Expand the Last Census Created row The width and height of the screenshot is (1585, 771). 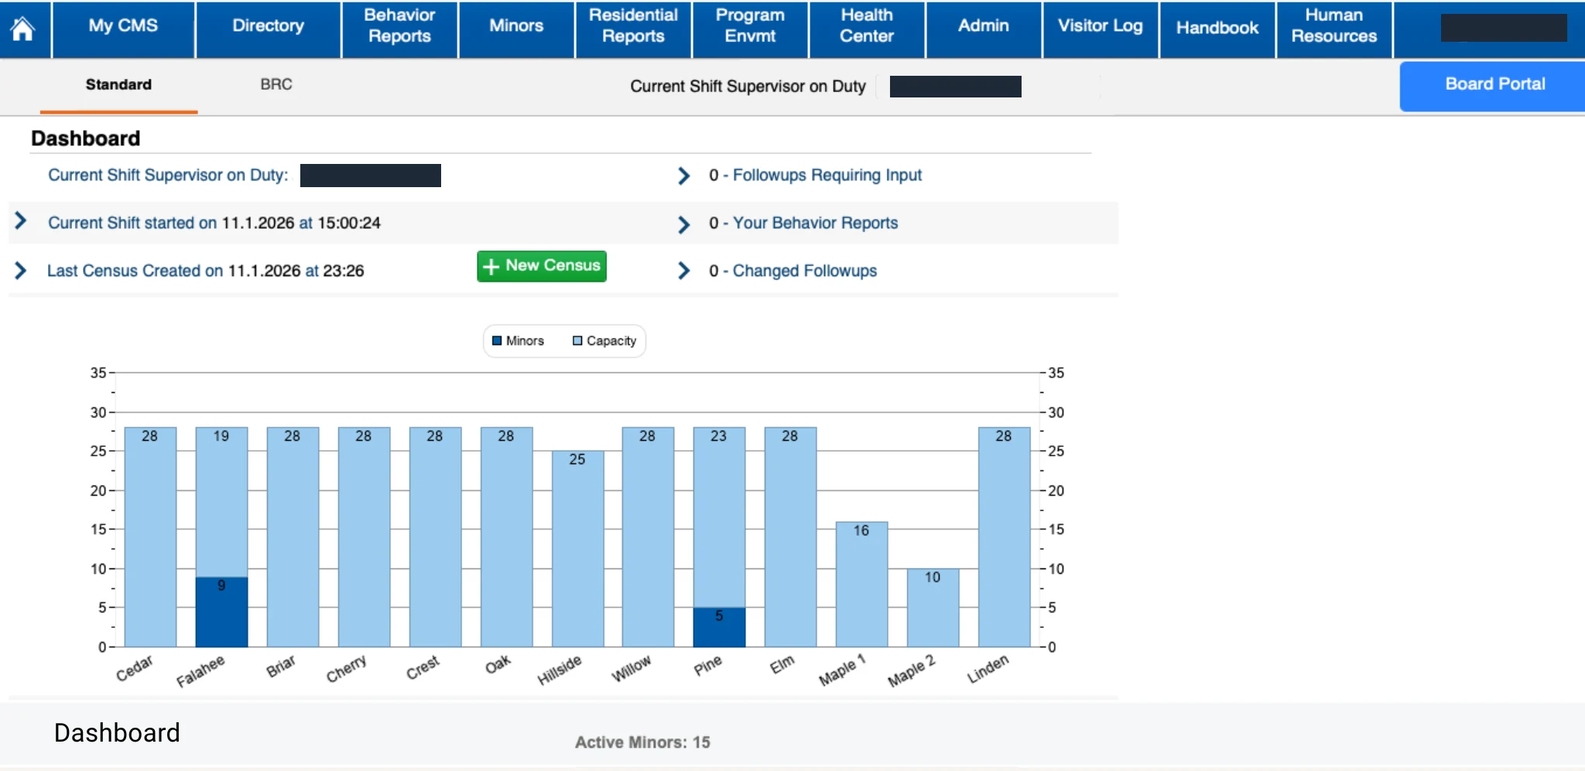(x=21, y=270)
